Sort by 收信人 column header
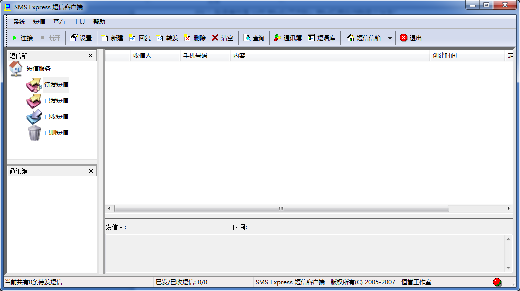This screenshot has width=520, height=291. click(155, 56)
